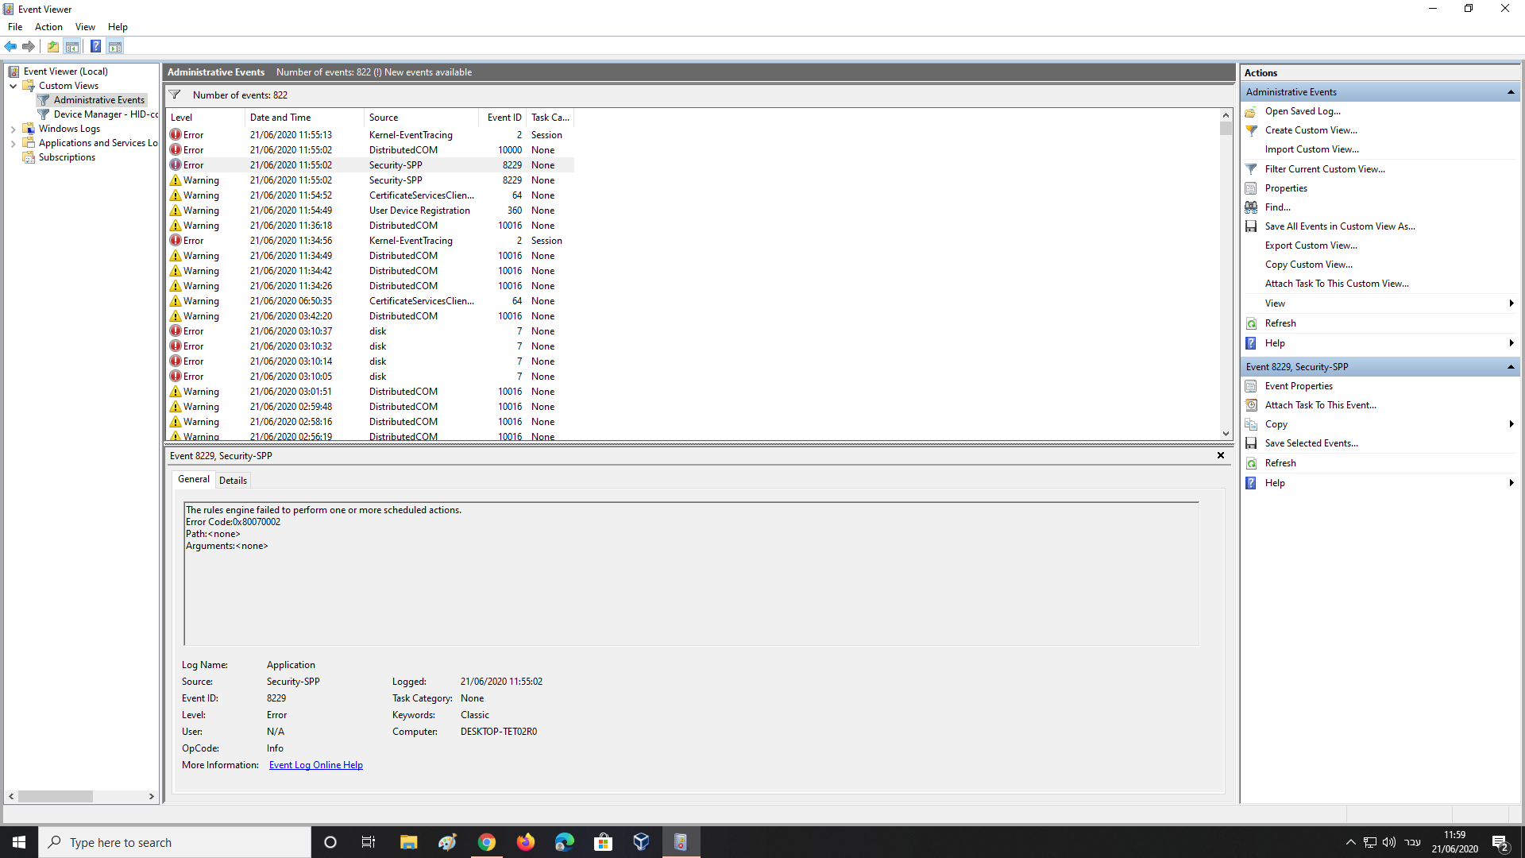Open a saved log file
Image resolution: width=1525 pixels, height=858 pixels.
coord(1303,111)
